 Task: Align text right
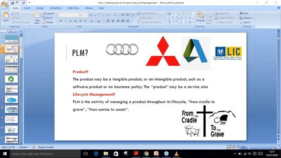coord(118,21)
